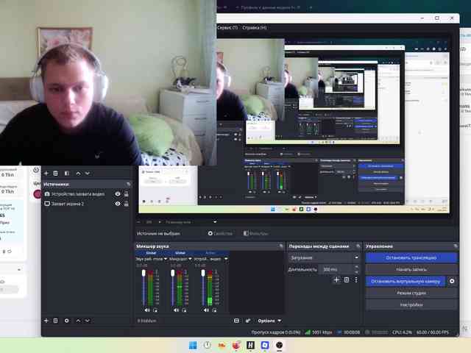Add a new scene transition
This screenshot has height=353, width=471.
(336, 279)
